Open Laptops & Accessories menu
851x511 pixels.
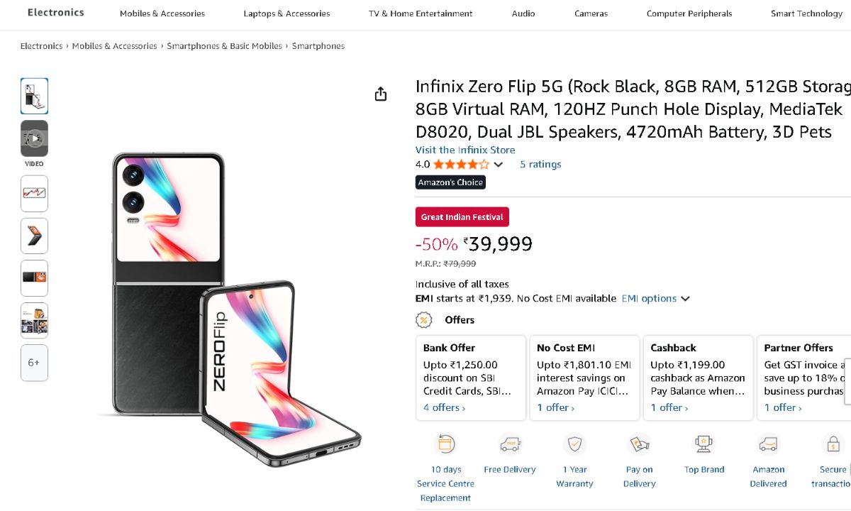(287, 13)
